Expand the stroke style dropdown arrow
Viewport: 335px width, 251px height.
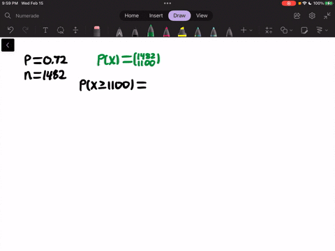click(x=327, y=31)
